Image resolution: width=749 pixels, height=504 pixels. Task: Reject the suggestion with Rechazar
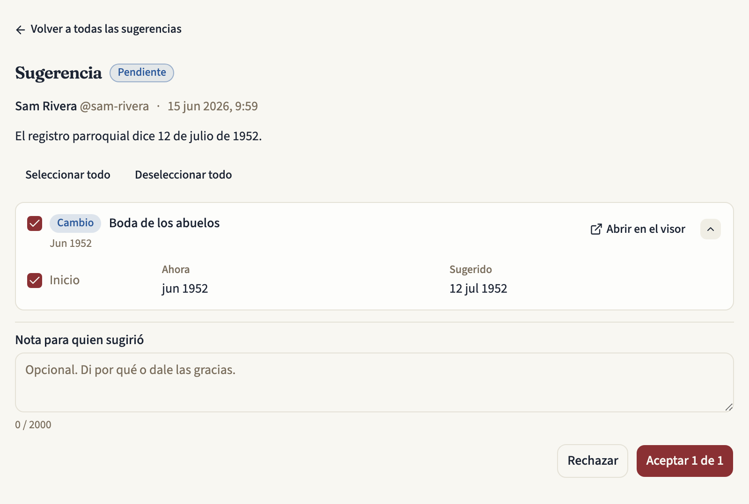click(593, 461)
